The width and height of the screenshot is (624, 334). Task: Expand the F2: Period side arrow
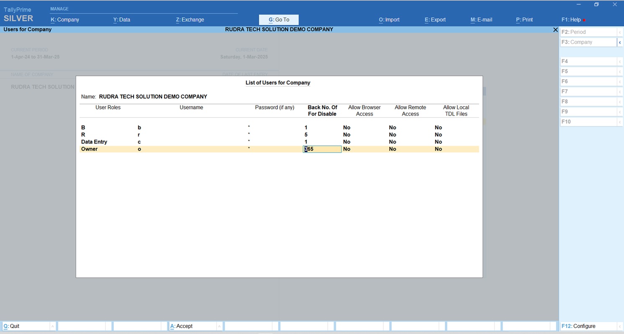(x=620, y=32)
